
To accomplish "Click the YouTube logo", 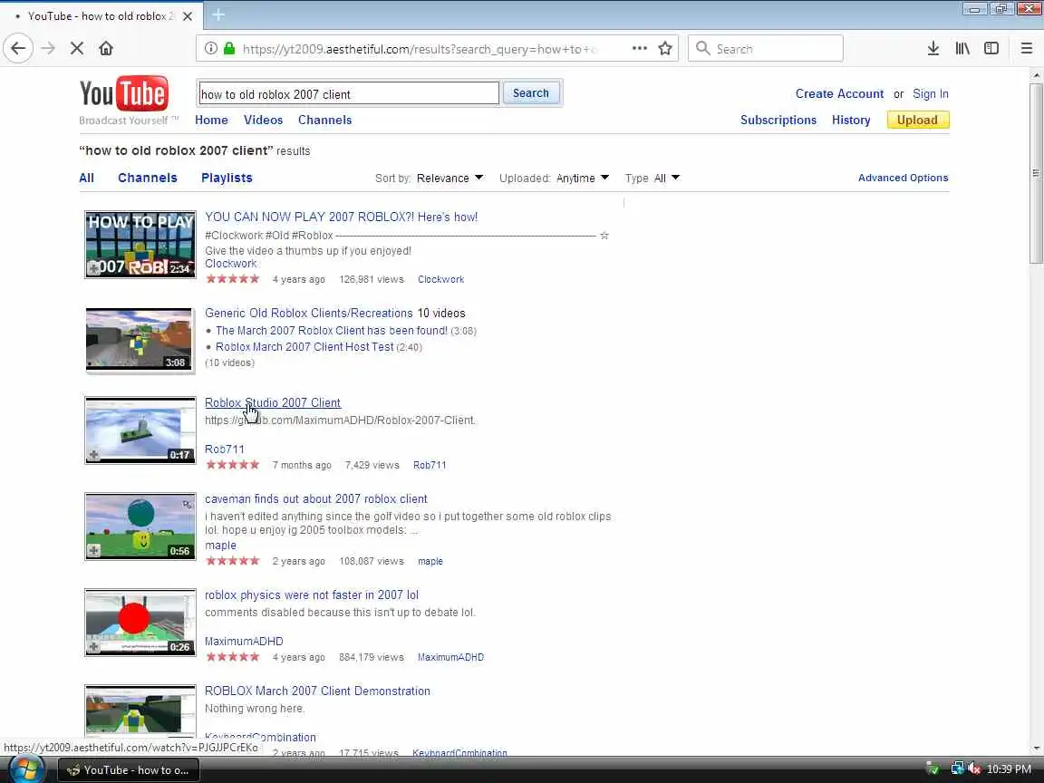I will tap(124, 93).
